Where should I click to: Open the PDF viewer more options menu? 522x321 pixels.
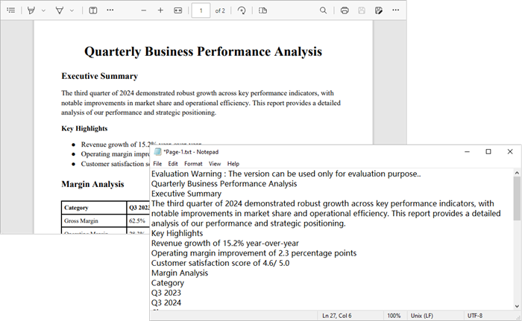(x=395, y=10)
